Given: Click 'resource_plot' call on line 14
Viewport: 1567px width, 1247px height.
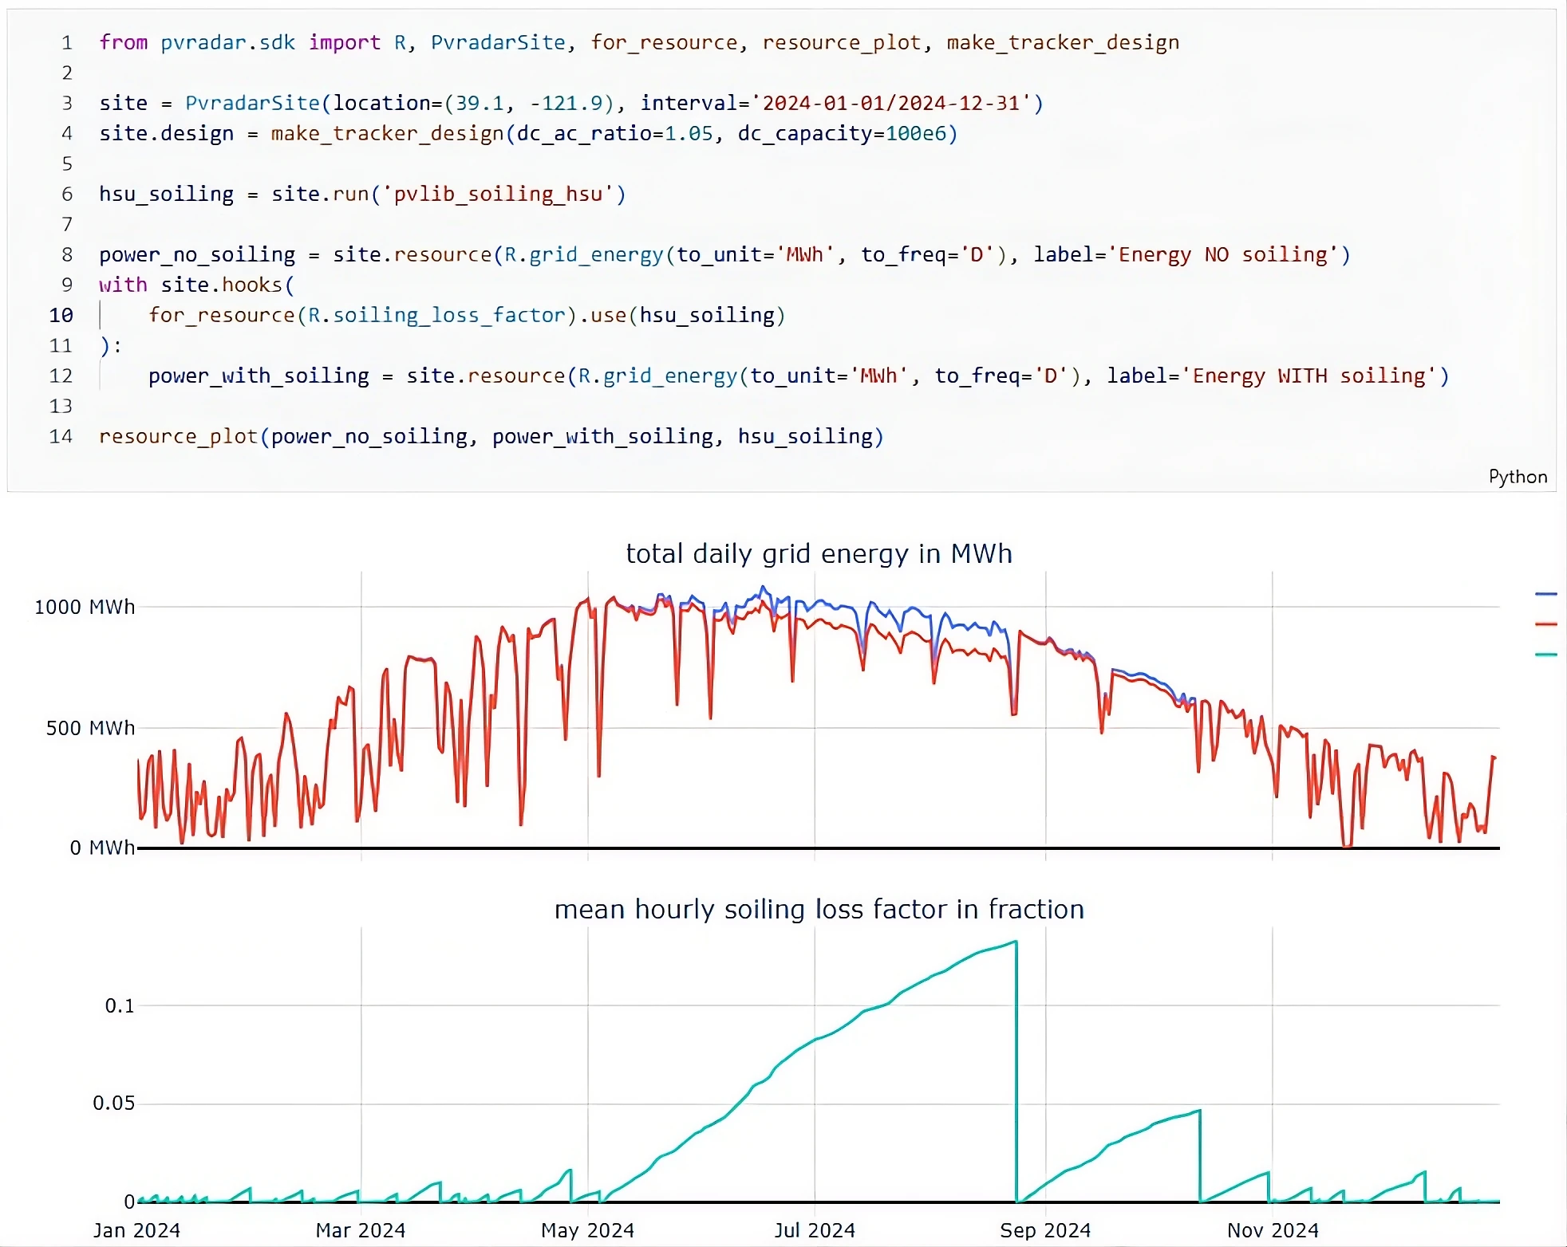Looking at the screenshot, I should (x=178, y=437).
